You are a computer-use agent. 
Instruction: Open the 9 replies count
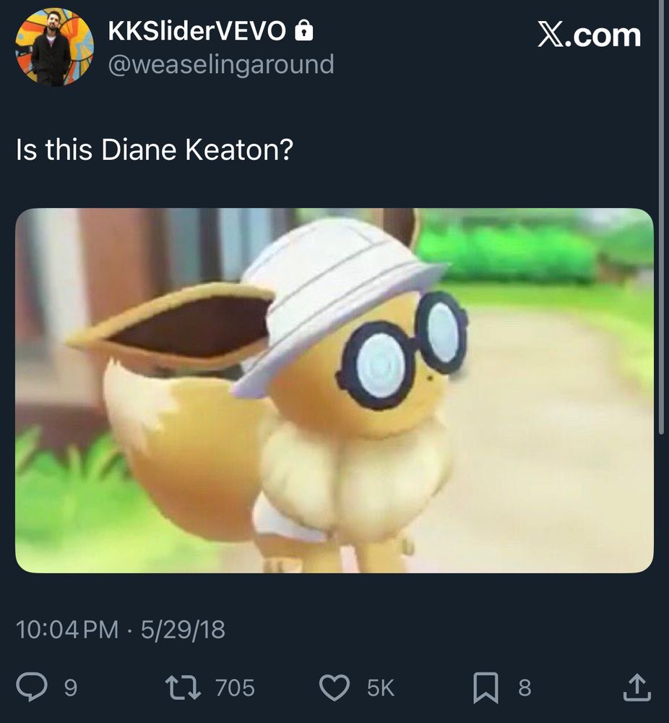pyautogui.click(x=71, y=688)
